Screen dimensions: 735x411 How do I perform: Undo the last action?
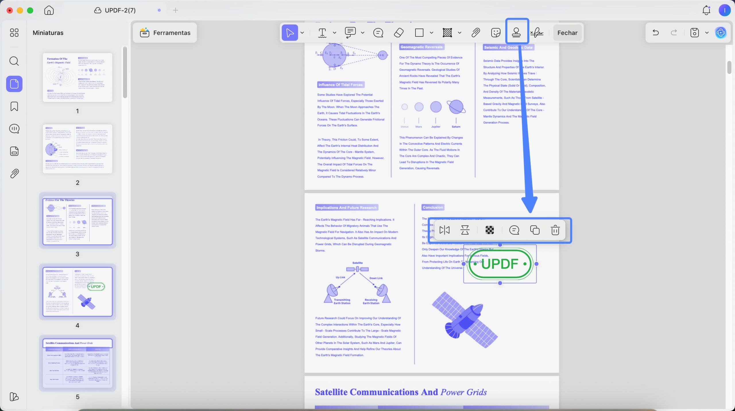pos(655,32)
